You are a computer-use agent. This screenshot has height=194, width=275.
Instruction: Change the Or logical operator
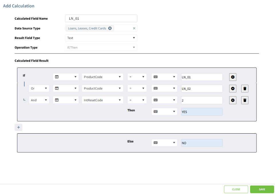[x=39, y=88]
